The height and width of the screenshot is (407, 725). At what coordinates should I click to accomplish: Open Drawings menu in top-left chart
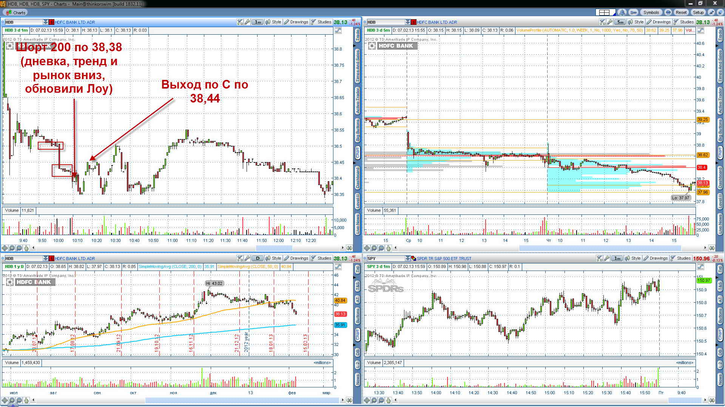point(296,22)
